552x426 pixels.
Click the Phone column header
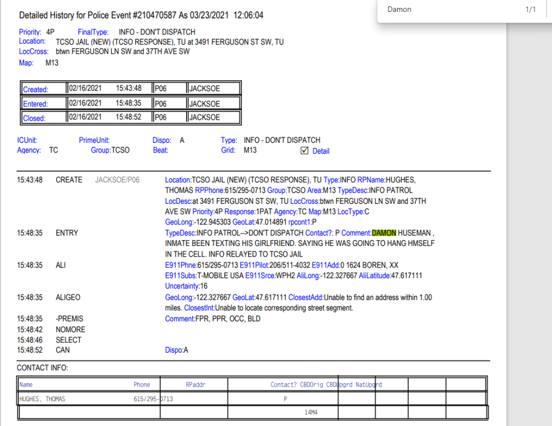[x=142, y=384]
